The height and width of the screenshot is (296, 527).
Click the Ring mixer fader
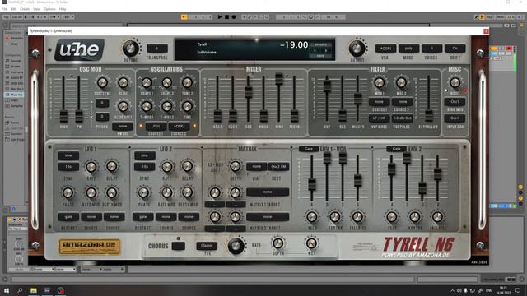click(279, 79)
